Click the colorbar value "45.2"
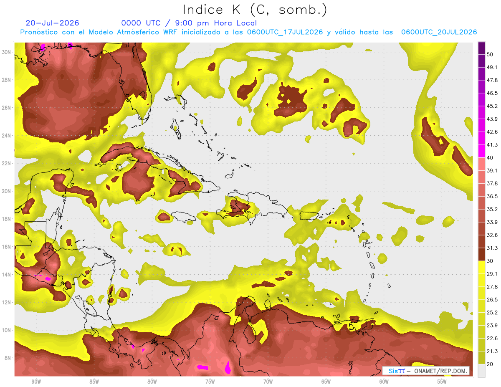 492,106
